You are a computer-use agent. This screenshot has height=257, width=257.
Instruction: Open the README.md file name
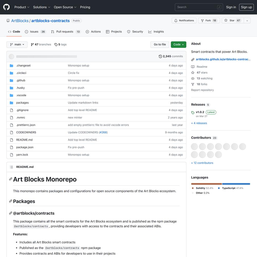point(24,140)
